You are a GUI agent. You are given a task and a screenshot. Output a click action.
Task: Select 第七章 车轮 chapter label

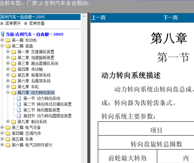point(28,87)
